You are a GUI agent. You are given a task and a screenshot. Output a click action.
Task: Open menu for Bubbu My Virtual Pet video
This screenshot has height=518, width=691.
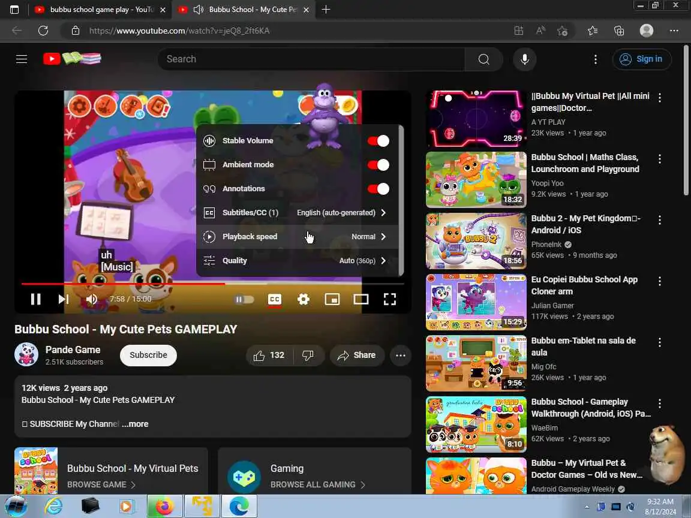(660, 98)
